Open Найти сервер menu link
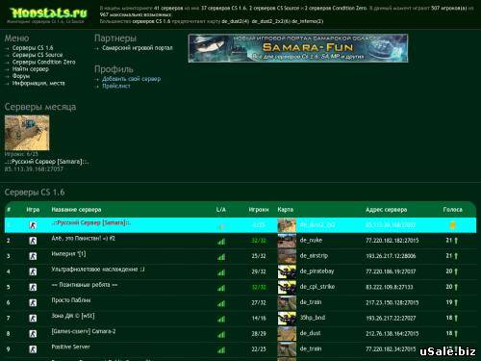Image resolution: width=481 pixels, height=361 pixels. pos(31,69)
